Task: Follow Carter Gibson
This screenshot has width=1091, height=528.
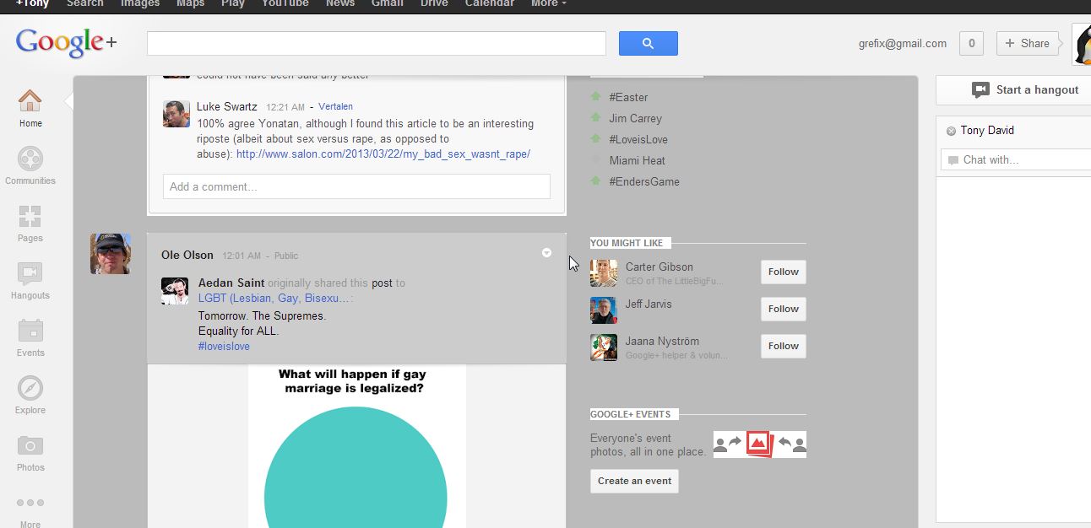Action: (x=783, y=272)
